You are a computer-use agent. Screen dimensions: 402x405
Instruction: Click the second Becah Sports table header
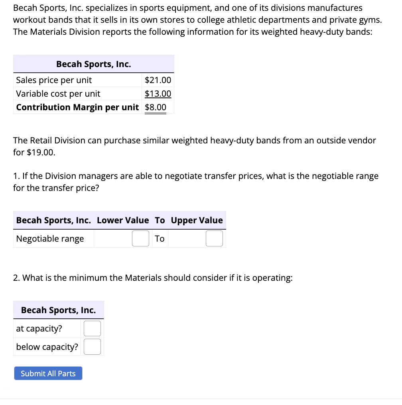pyautogui.click(x=59, y=310)
